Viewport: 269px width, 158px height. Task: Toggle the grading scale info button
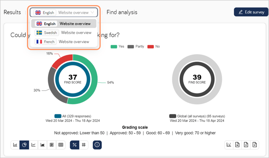tap(97, 145)
